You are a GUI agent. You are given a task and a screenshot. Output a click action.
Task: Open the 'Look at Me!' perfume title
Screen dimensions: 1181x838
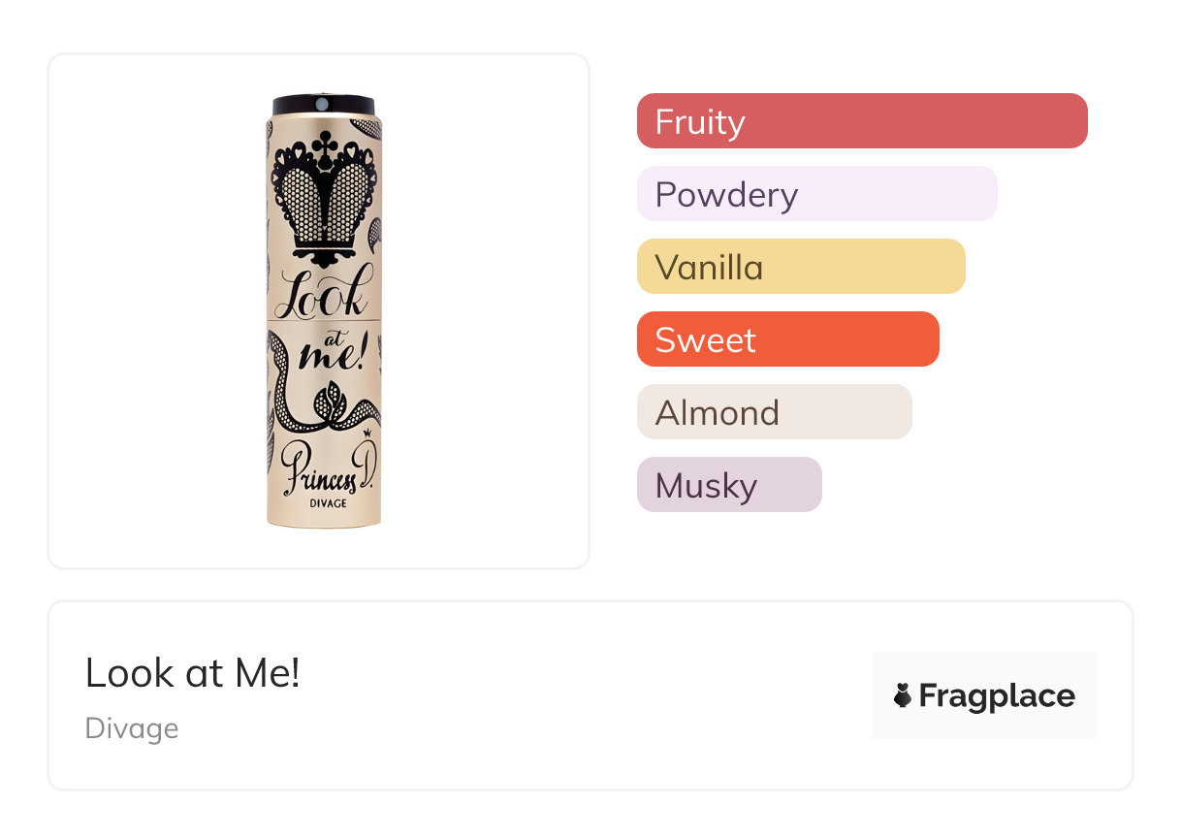193,673
